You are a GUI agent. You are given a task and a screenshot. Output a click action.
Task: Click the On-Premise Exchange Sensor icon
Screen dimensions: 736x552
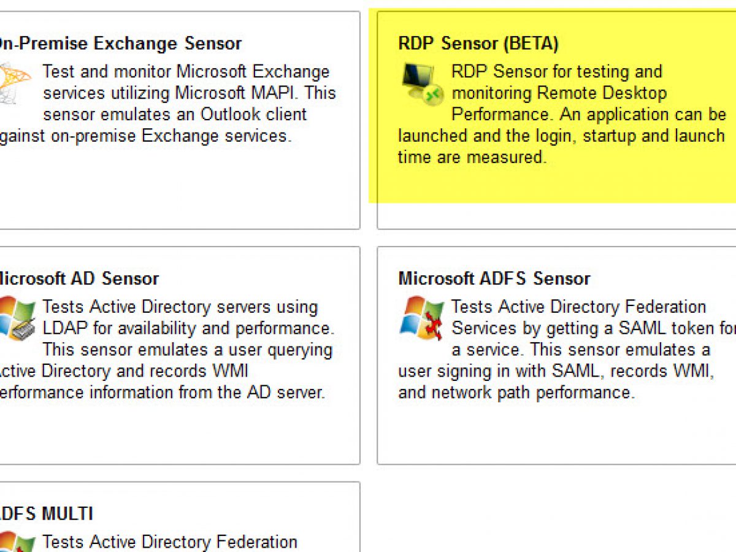pos(15,82)
